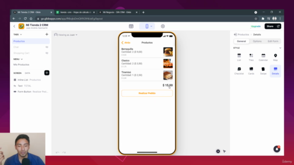Open Tiramisú item in phone preview
Viewport: 294px width, 165px height.
(147, 75)
